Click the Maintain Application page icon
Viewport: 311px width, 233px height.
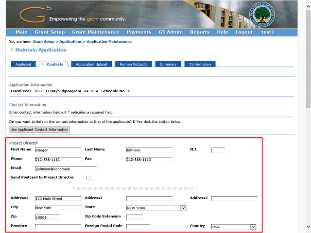[x=12, y=50]
